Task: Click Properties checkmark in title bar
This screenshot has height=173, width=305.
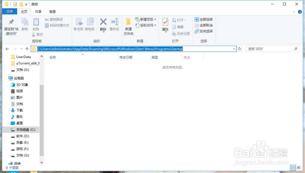Action: point(15,4)
